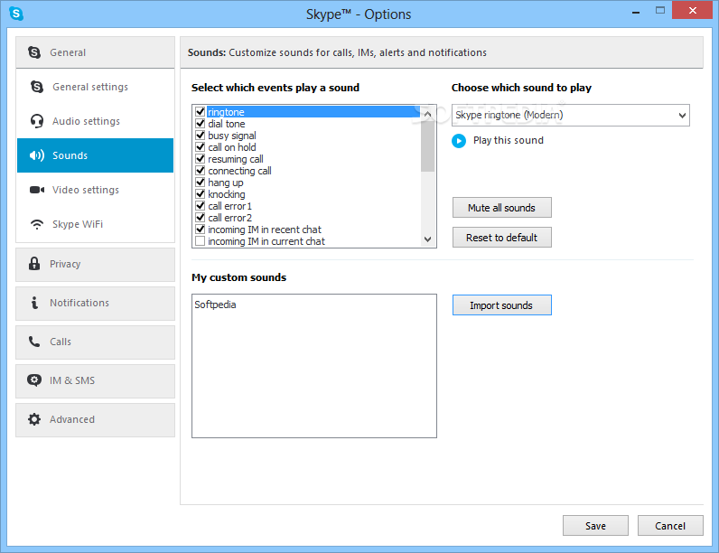Screen dimensions: 719x553
Task: Click the chat bubble icon beside IM & SMS
Action: pyautogui.click(x=34, y=380)
